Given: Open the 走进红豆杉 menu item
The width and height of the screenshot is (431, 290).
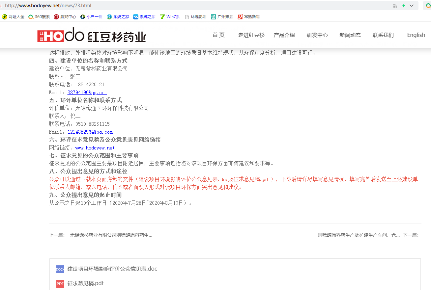Looking at the screenshot, I should coord(251,35).
